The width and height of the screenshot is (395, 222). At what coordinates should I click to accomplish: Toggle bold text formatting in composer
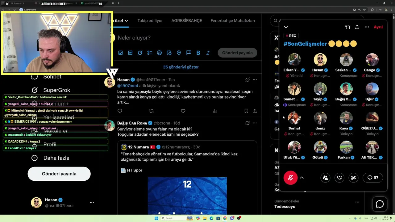[x=198, y=53]
